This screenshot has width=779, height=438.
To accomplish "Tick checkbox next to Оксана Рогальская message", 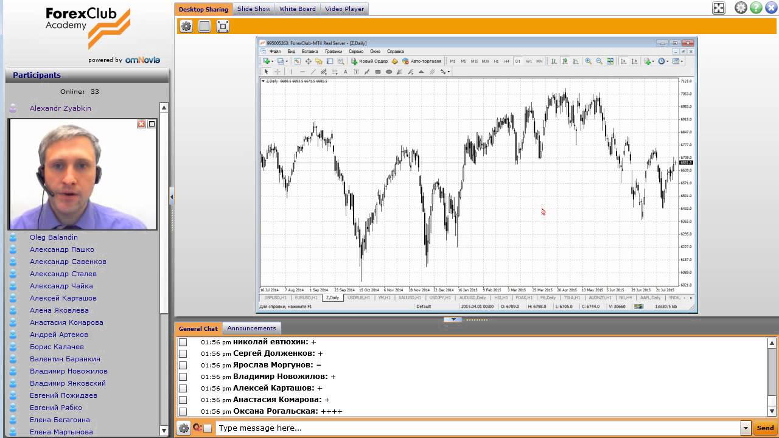I will tap(183, 411).
